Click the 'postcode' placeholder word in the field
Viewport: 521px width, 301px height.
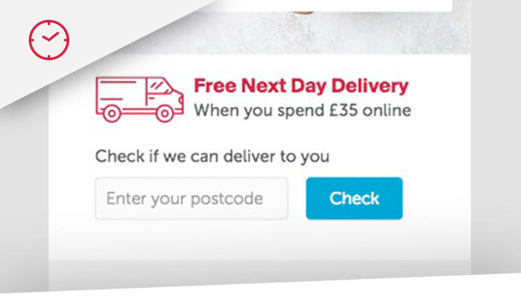pos(227,199)
